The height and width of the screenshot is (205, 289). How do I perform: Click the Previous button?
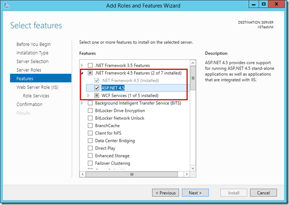[165, 193]
